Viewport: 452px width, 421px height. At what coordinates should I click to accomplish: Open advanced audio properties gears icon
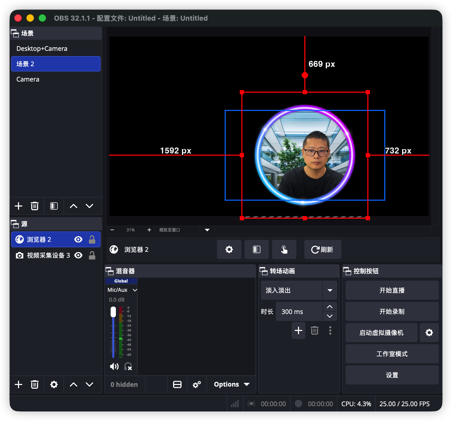point(197,384)
